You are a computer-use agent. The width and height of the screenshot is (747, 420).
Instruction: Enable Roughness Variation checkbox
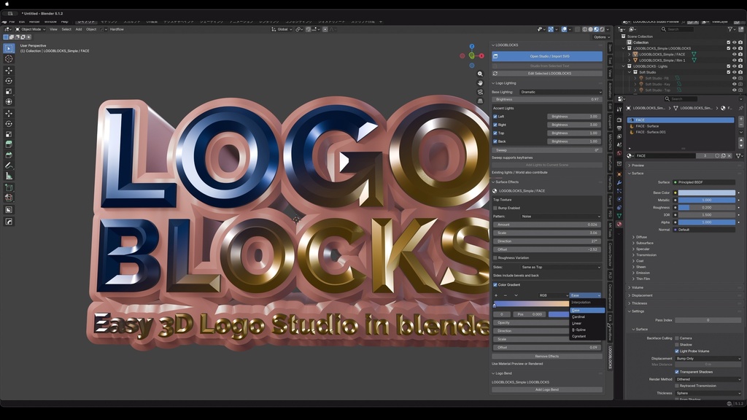(x=495, y=257)
